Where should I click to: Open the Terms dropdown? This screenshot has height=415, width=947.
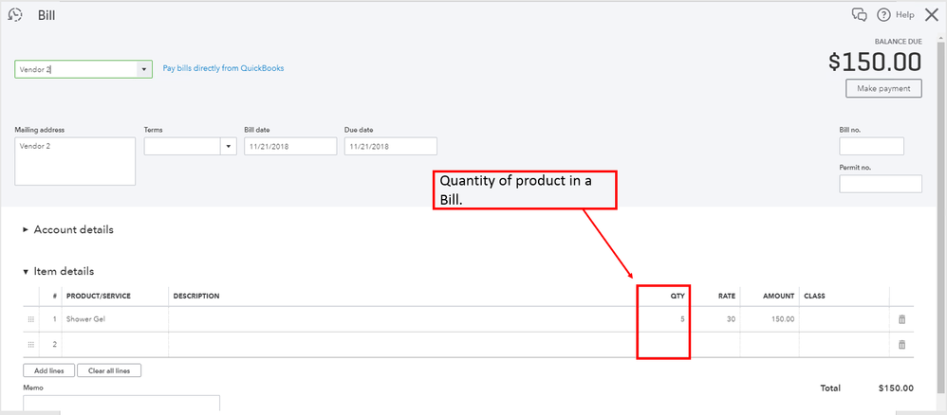point(228,146)
